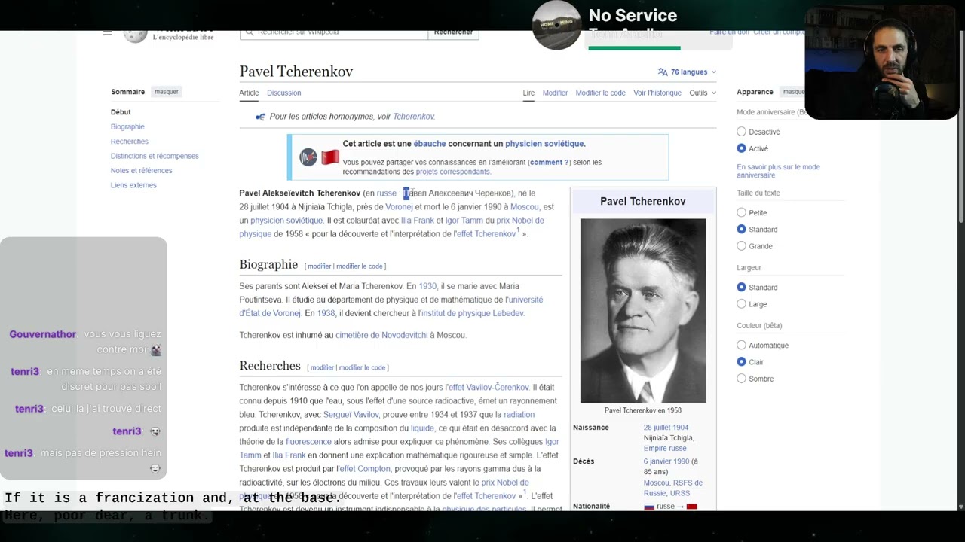This screenshot has height=542, width=965.
Task: Open the Modifier tab
Action: [555, 93]
